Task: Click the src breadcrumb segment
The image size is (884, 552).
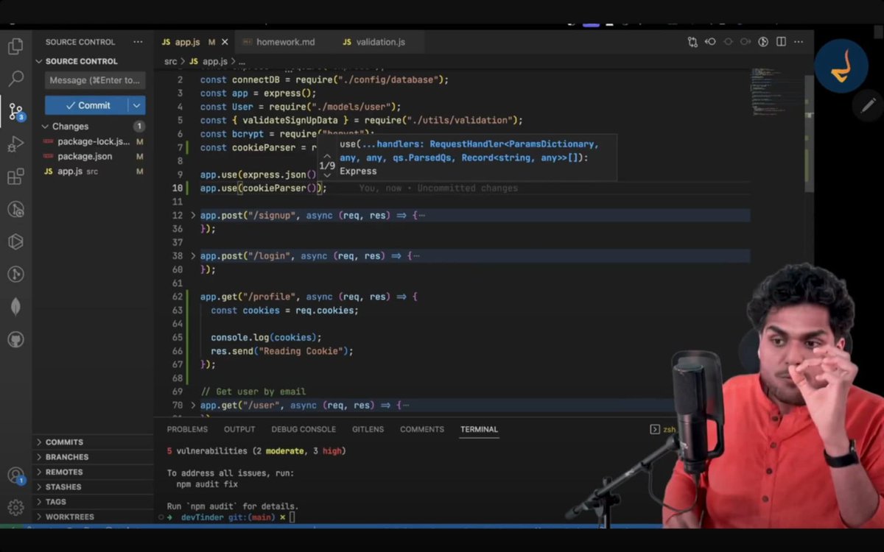Action: coord(171,62)
